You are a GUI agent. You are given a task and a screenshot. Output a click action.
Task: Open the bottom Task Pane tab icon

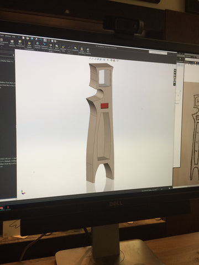tap(175, 84)
